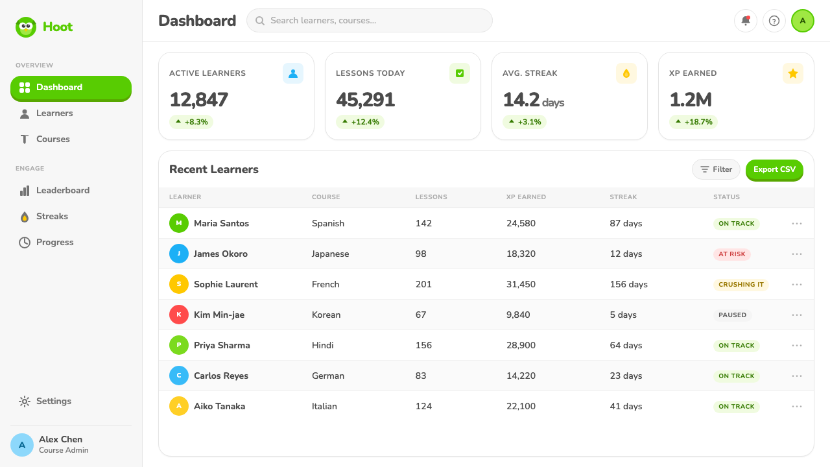Click Alex Chen's sidebar avatar
The image size is (830, 467).
[x=22, y=445]
